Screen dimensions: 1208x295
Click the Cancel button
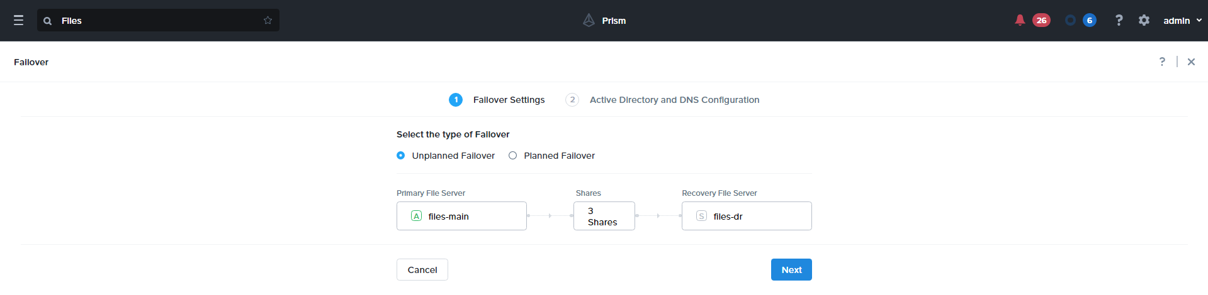[422, 270]
